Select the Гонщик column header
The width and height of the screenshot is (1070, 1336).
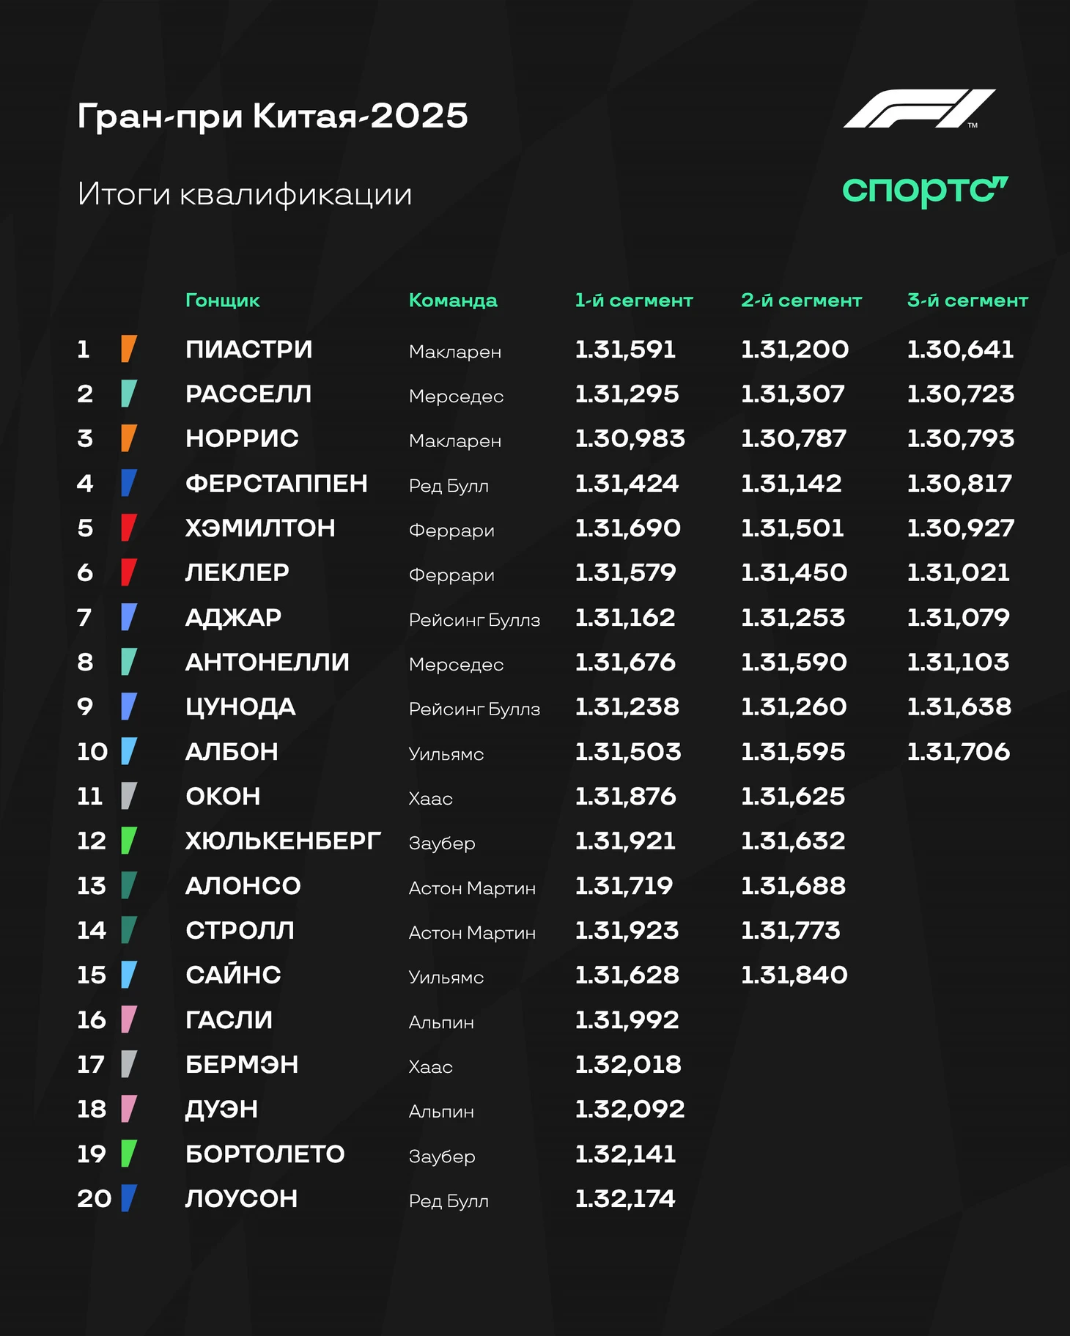(223, 300)
